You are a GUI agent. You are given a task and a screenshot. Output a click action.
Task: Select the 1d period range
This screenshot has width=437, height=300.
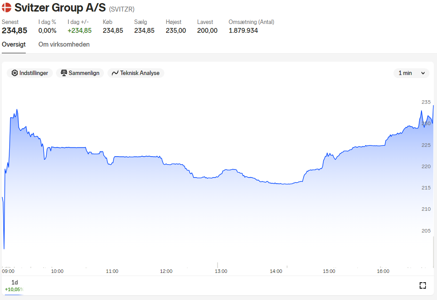15,286
